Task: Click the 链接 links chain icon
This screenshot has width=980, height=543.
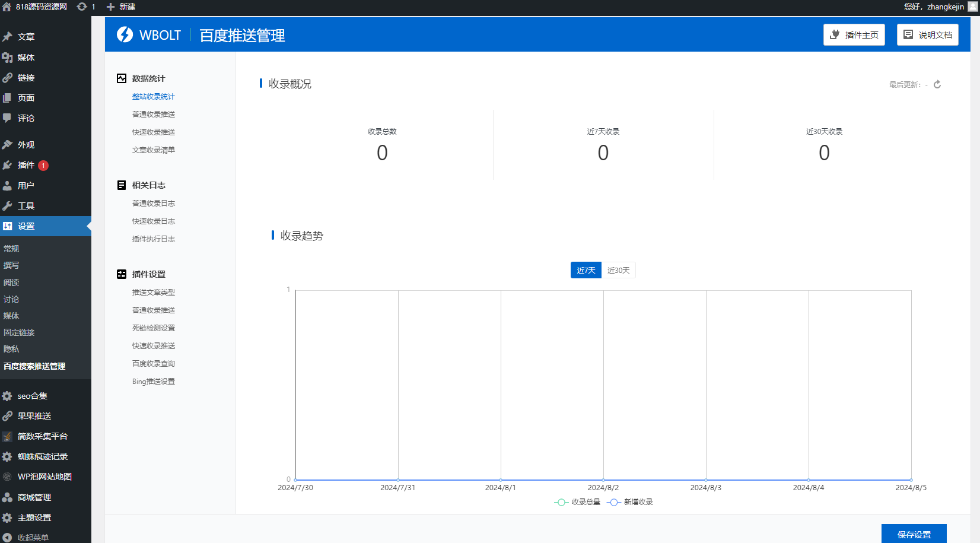Action: [x=7, y=78]
